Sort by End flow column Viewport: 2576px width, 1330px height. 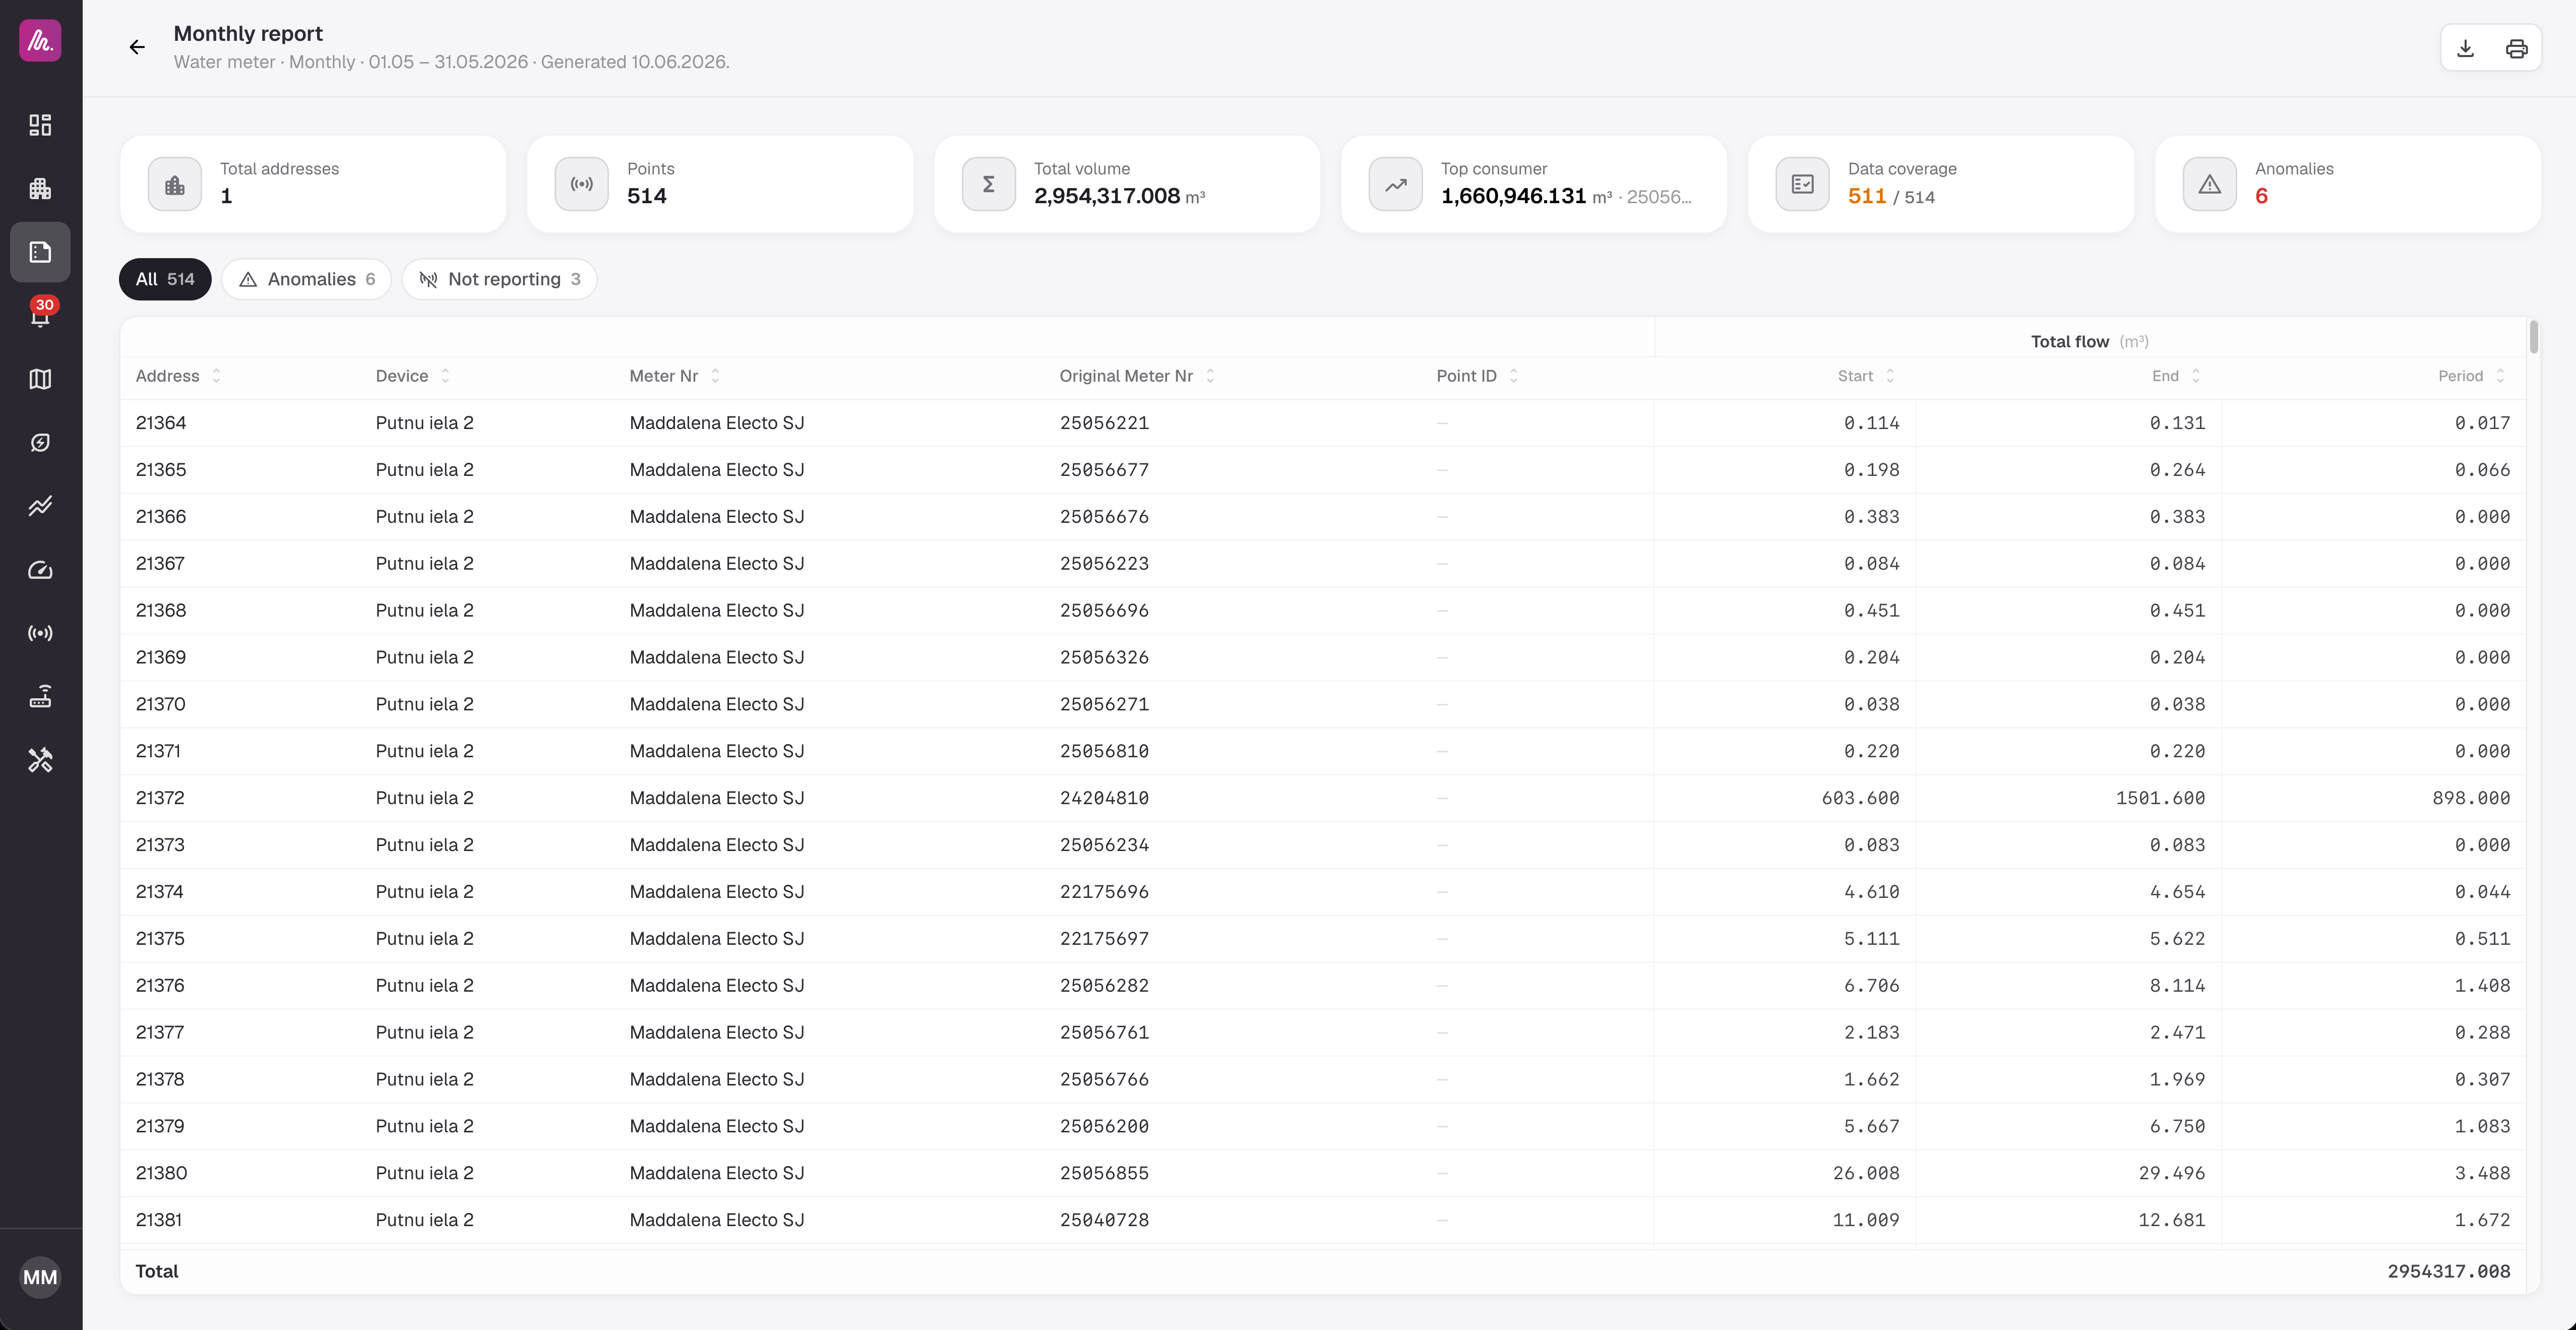pos(2176,376)
